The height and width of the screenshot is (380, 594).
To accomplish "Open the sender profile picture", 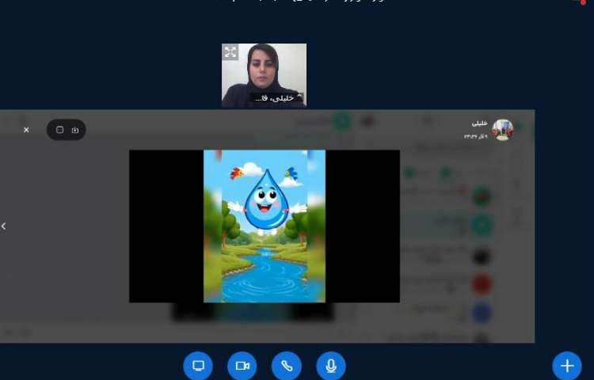I will tap(502, 130).
